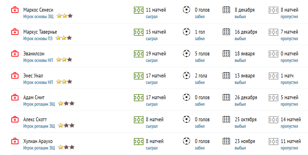
Task: Click the star rating in Энес Унал's row
Action: click(x=64, y=81)
